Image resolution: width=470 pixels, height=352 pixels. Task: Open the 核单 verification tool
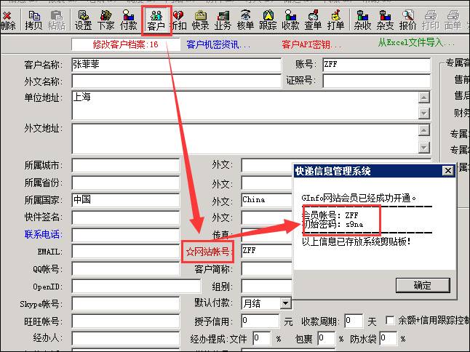[245, 20]
